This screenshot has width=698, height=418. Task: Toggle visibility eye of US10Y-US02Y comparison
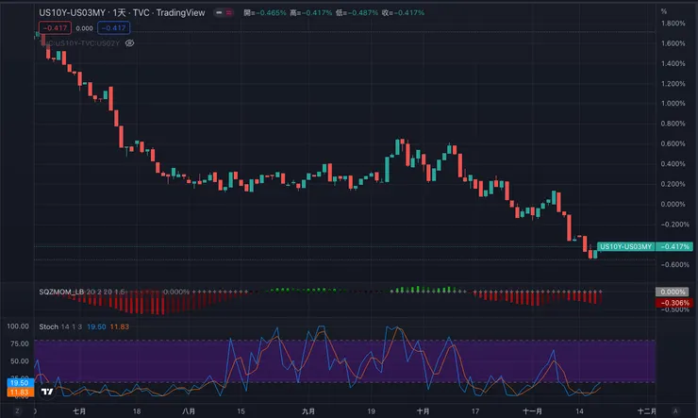[x=129, y=43]
